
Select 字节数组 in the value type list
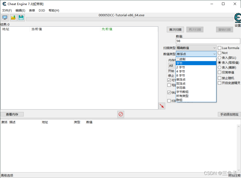196,92
